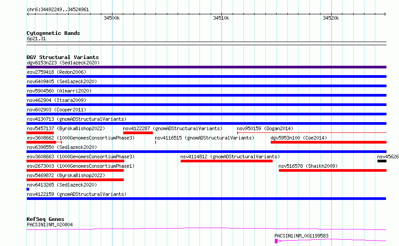Open the nsv6398550 (Sedlazeck2020) label
The image size is (399, 246).
pyautogui.click(x=62, y=147)
